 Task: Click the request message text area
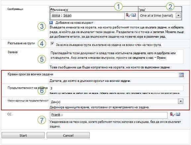point(117,56)
